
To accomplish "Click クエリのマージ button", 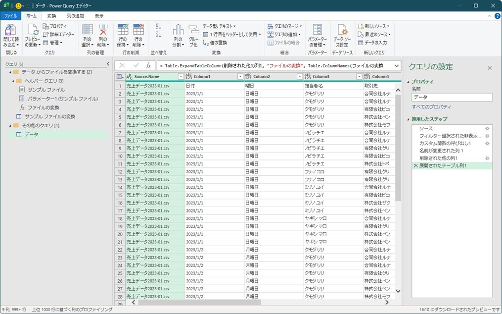I will pyautogui.click(x=284, y=26).
